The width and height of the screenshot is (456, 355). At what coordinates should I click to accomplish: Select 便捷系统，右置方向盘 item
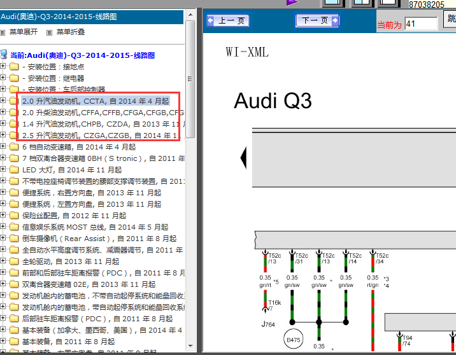[92, 193]
